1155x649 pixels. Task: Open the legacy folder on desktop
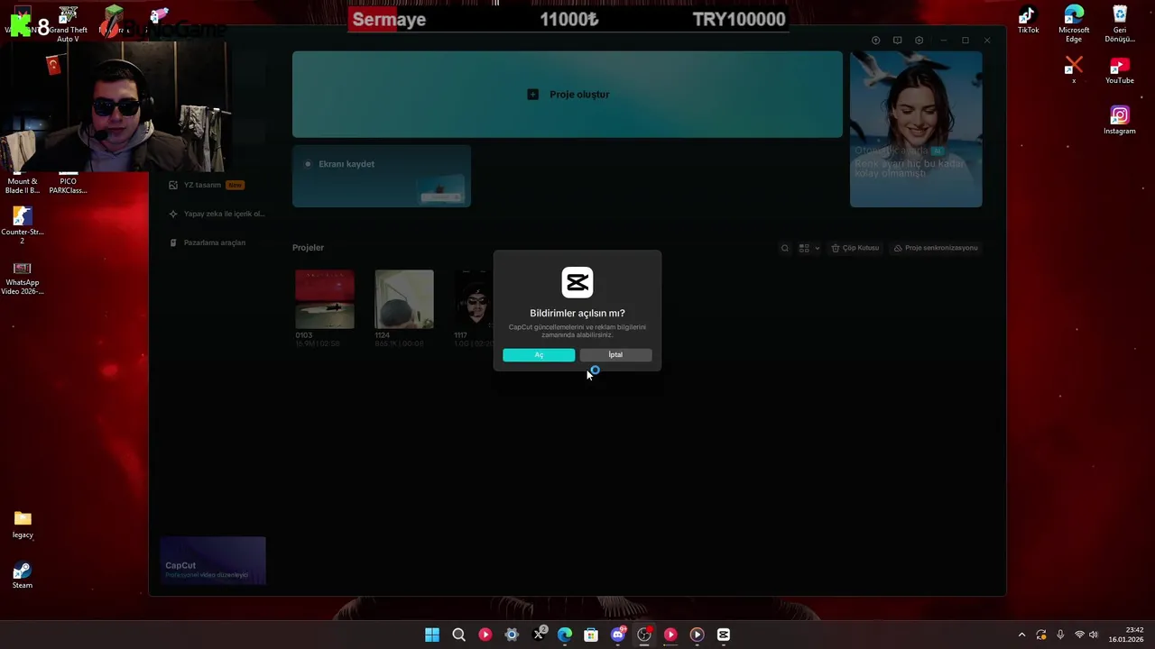pyautogui.click(x=23, y=525)
